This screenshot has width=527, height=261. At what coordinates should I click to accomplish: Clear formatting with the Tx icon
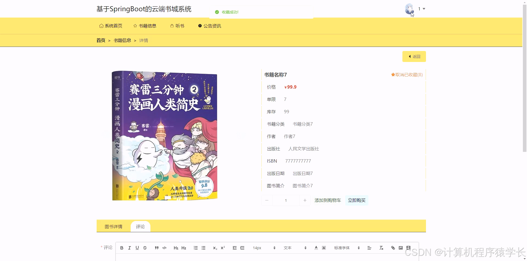(381, 248)
